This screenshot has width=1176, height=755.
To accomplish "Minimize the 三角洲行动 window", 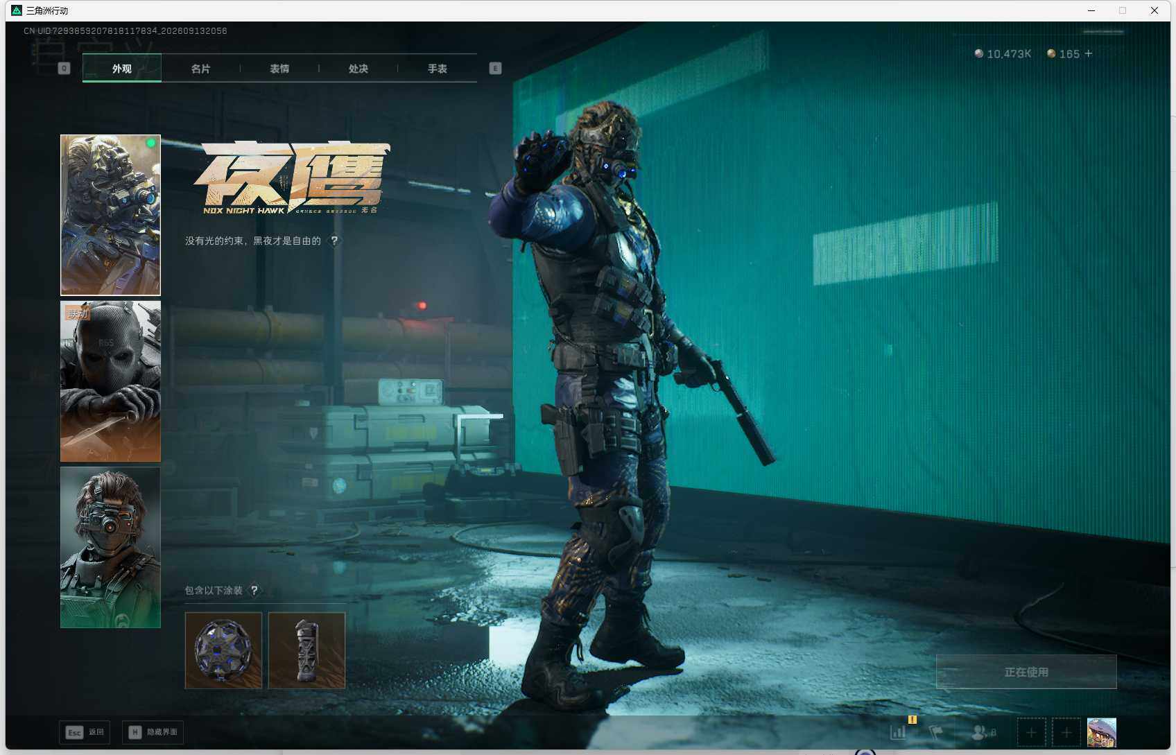I will point(1091,10).
